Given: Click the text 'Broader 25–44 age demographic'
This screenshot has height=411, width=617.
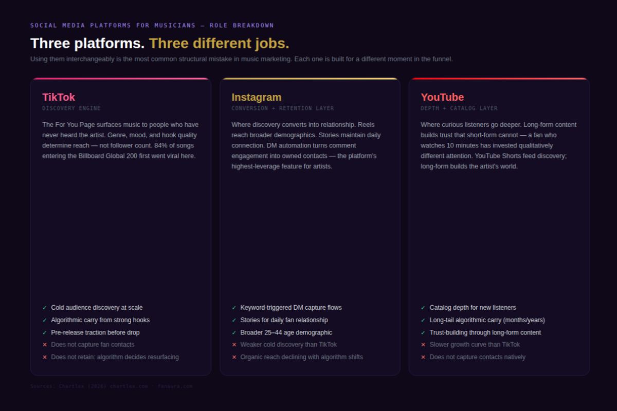Looking at the screenshot, I should click(286, 332).
